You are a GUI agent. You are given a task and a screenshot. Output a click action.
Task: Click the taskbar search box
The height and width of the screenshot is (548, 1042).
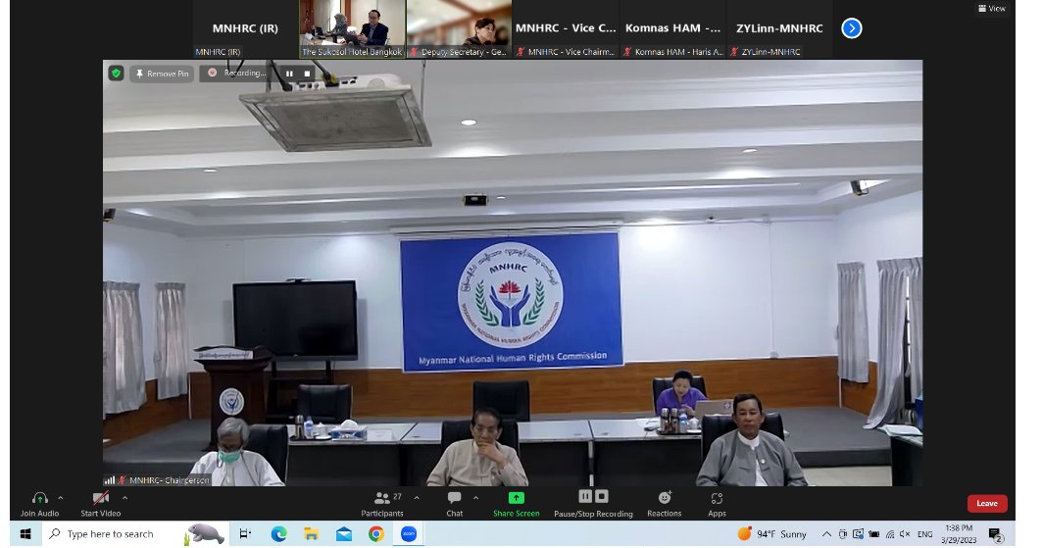[x=136, y=533]
